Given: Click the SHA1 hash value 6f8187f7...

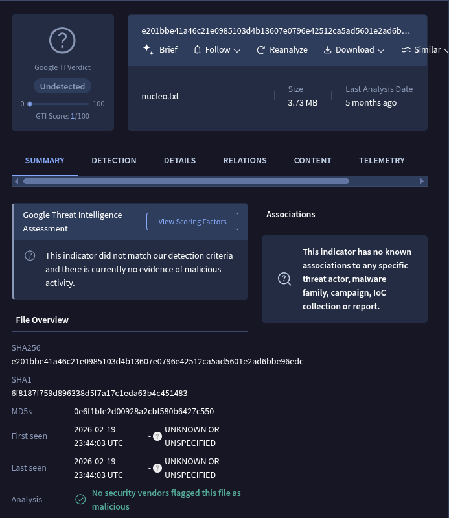Looking at the screenshot, I should point(99,393).
